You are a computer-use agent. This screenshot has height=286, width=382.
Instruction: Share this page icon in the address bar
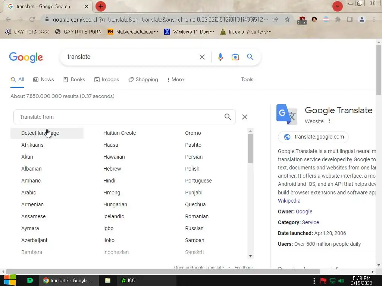click(275, 19)
